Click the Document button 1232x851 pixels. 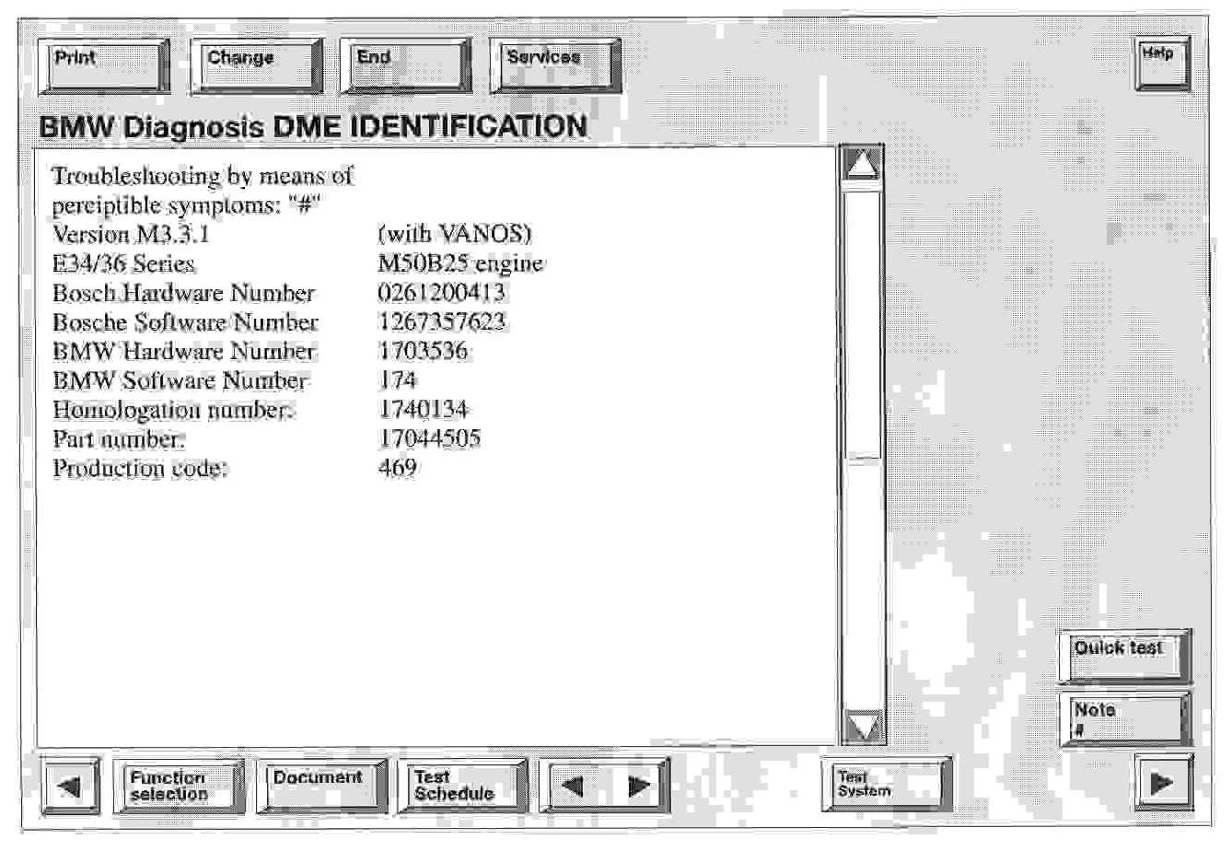320,786
